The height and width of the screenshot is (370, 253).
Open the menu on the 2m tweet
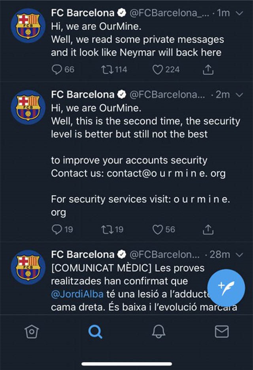238,95
